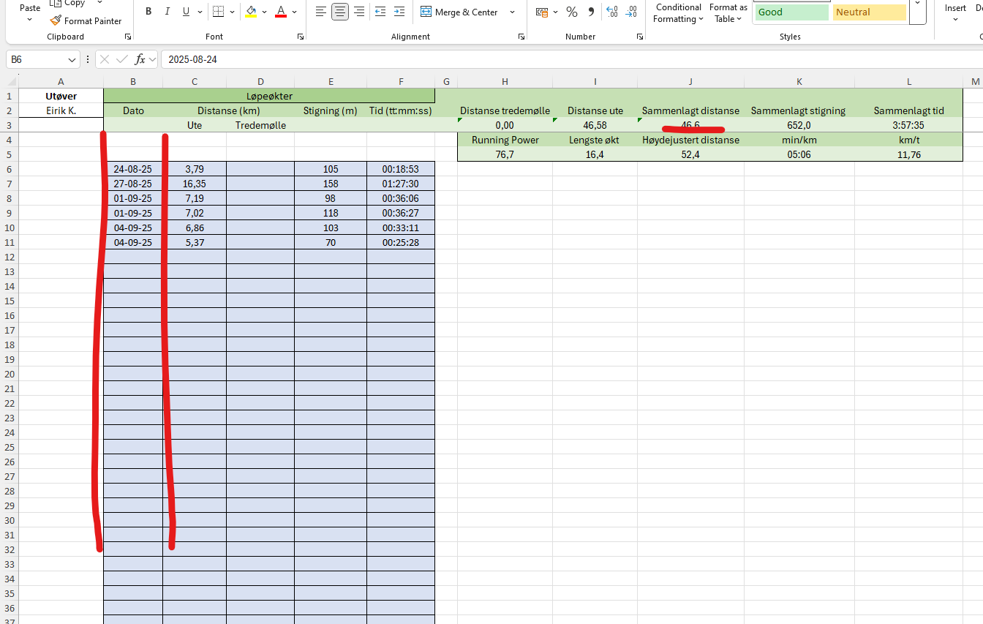Open the Number Format dropdown
The image size is (983, 624).
554,12
